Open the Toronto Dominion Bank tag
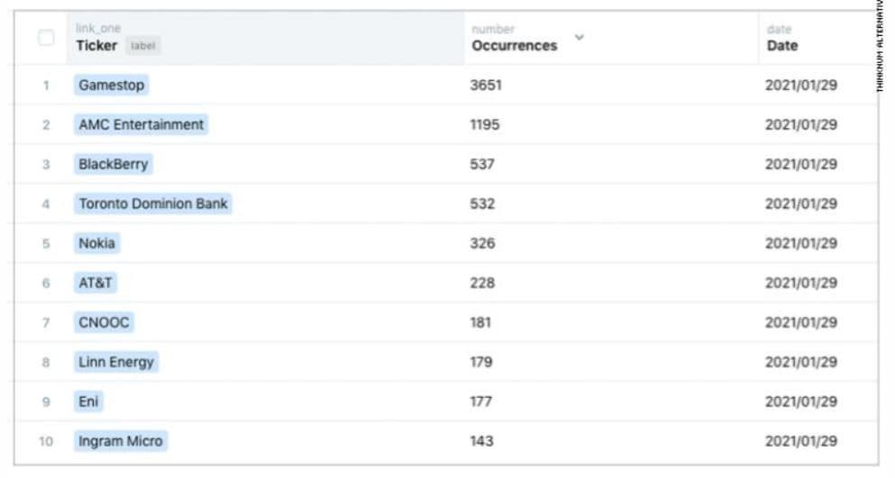Screen dimensions: 895x478 (x=153, y=204)
